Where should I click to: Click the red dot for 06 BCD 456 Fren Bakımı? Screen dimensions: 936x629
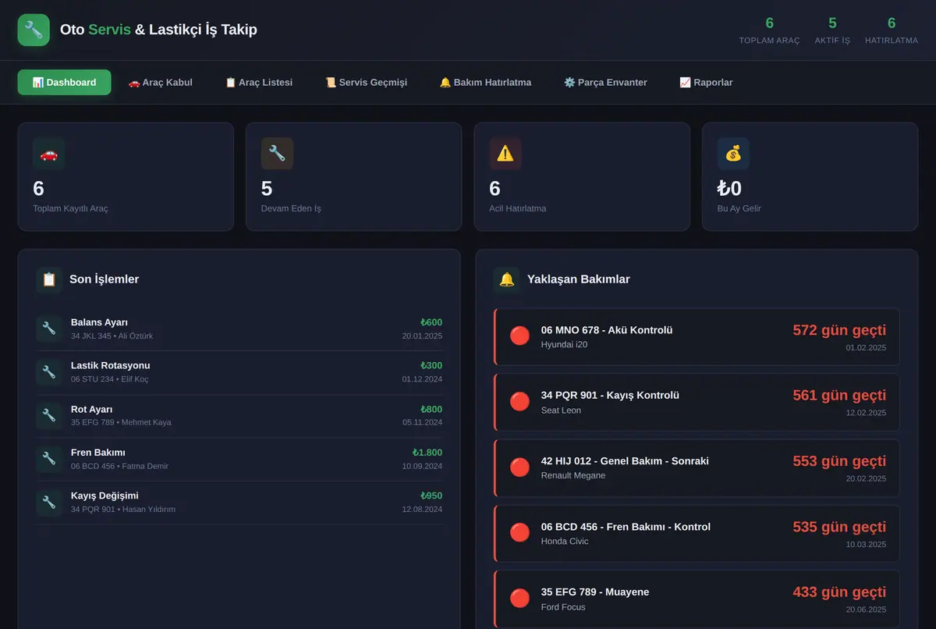pyautogui.click(x=519, y=533)
